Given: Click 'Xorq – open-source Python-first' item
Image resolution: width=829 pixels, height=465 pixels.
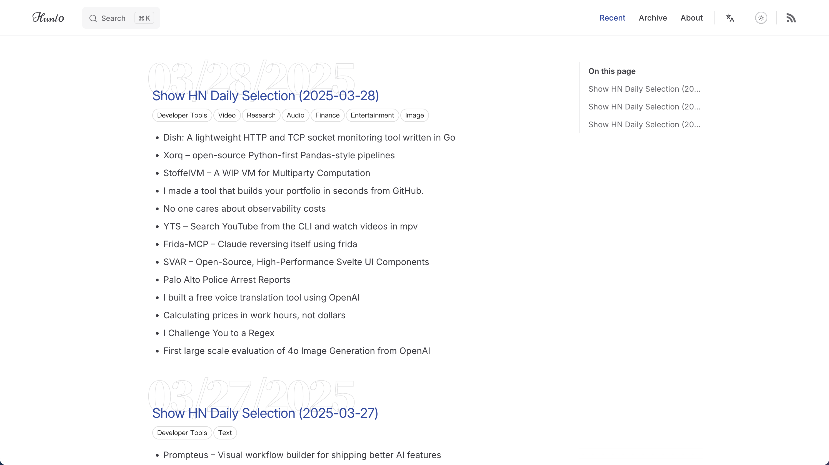Looking at the screenshot, I should (279, 155).
